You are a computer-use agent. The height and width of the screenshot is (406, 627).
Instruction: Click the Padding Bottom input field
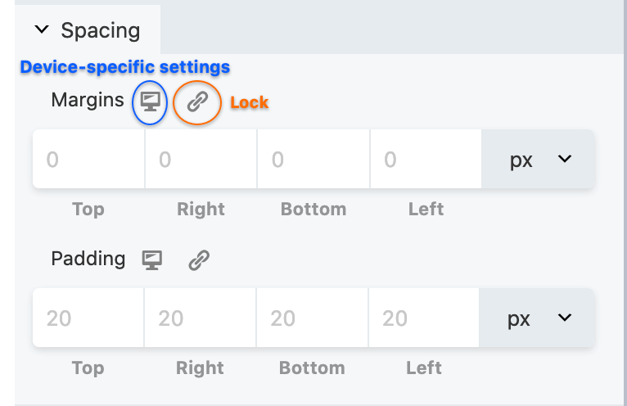click(312, 318)
